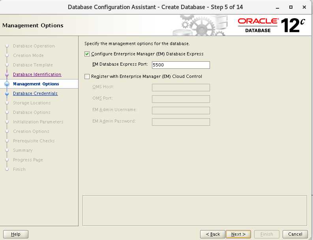Click the Database Options step label
313x240 pixels.
tap(32, 112)
